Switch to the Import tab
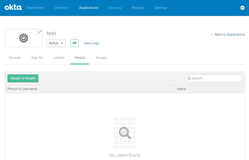This screenshot has height=160, width=249. point(59,58)
